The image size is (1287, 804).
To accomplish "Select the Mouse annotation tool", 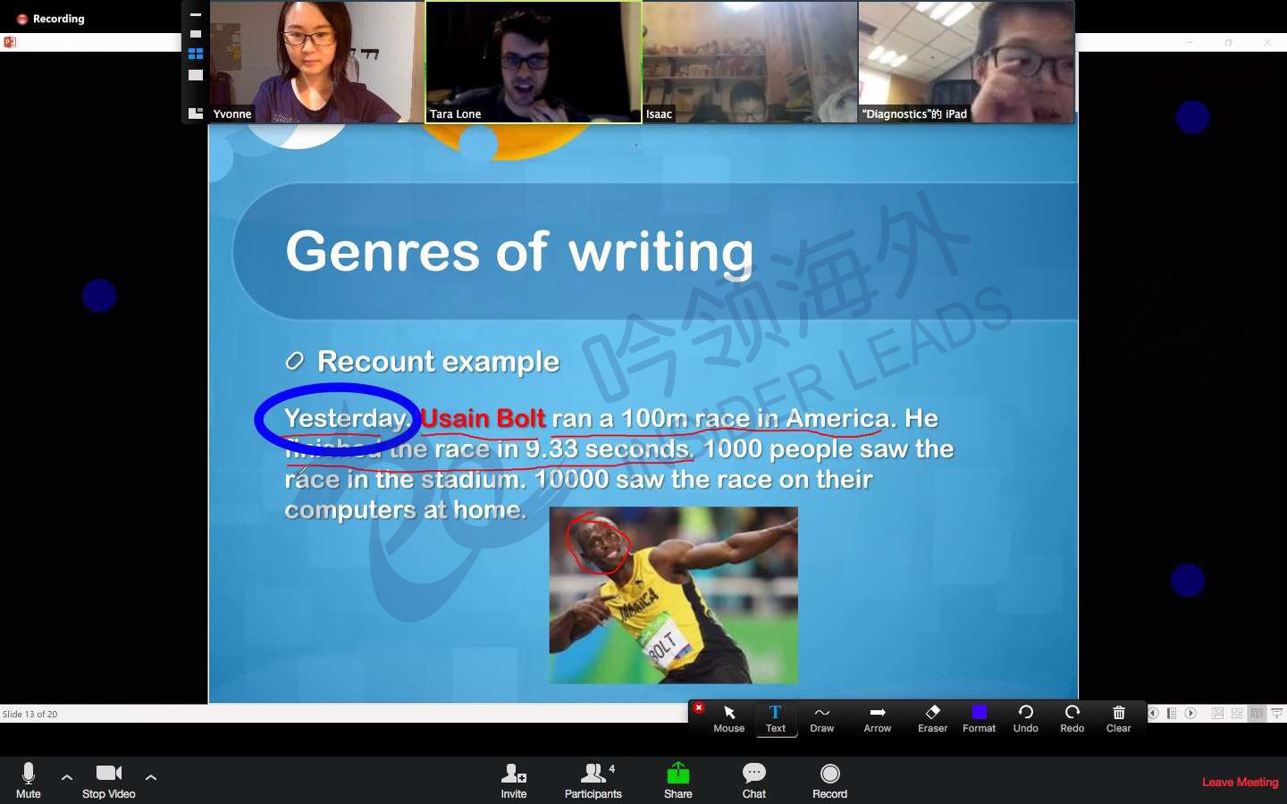I will point(728,717).
